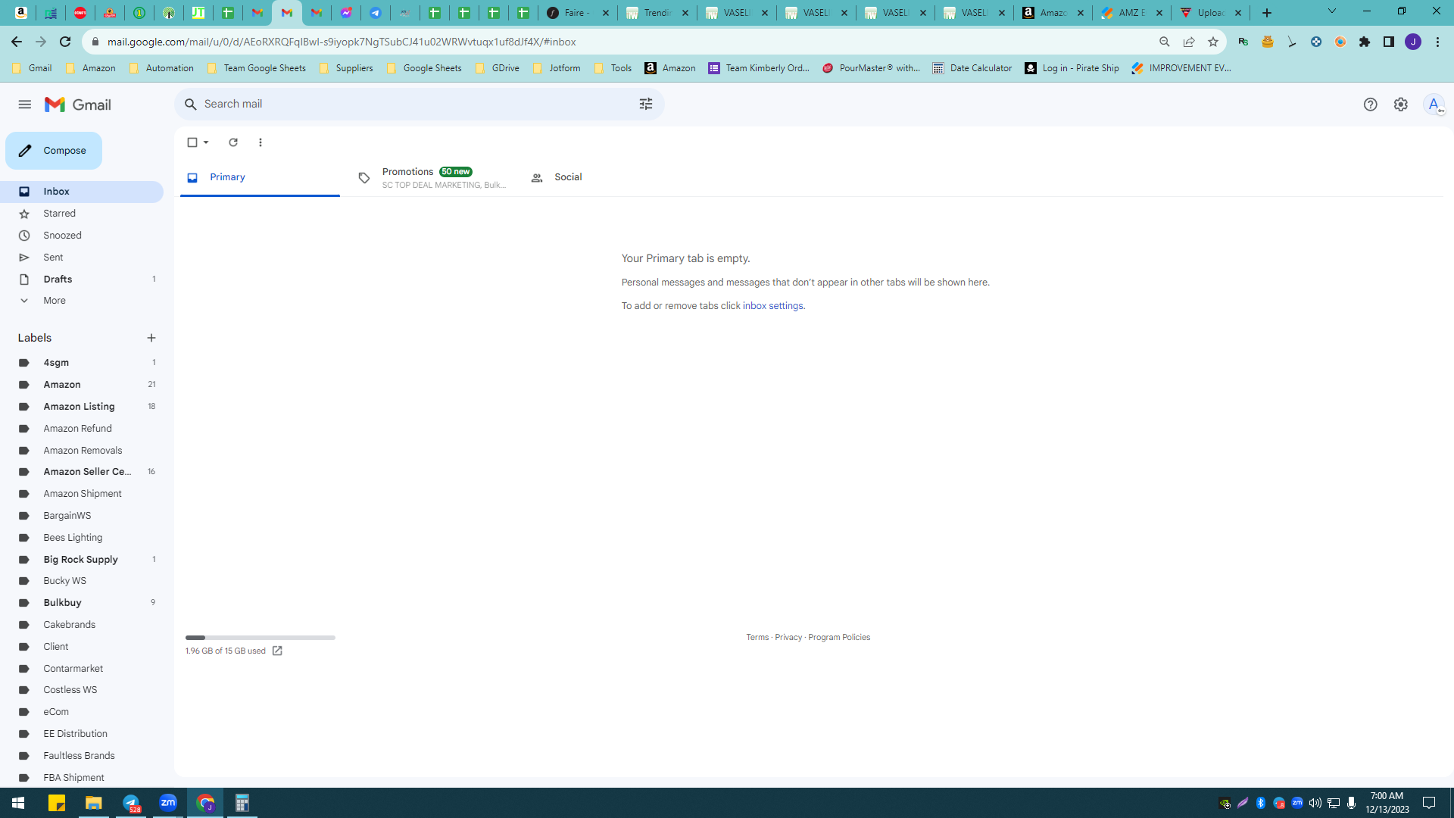Viewport: 1454px width, 818px height.
Task: Open a new browser tab
Action: click(1267, 13)
